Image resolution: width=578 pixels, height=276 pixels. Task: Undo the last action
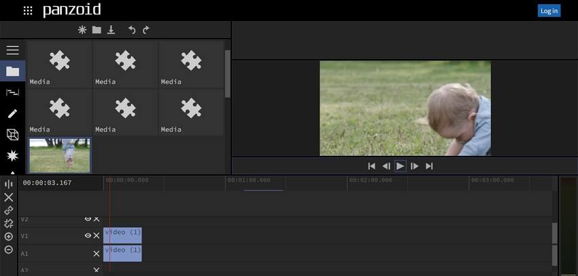tap(132, 30)
